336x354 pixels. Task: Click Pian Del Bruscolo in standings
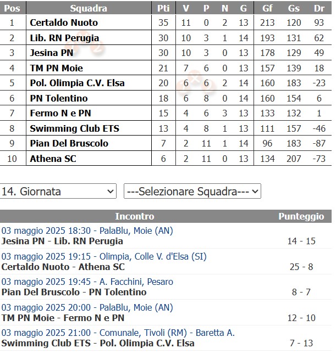(x=69, y=143)
